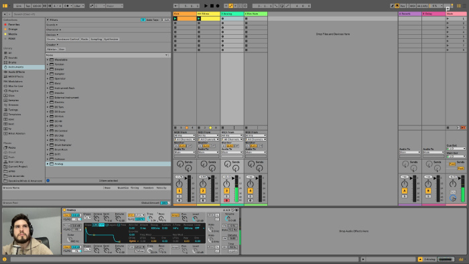The width and height of the screenshot is (469, 264).
Task: Expand the Operator folder in browser
Action: (x=48, y=78)
